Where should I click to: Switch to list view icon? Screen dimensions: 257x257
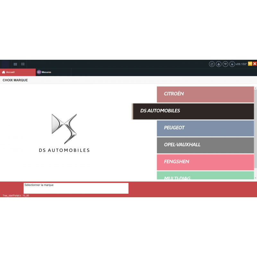pos(23,64)
